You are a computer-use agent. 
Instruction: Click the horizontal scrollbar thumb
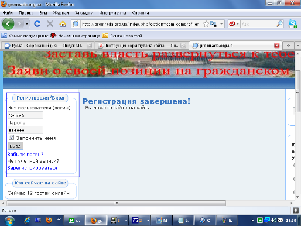(x=117, y=203)
